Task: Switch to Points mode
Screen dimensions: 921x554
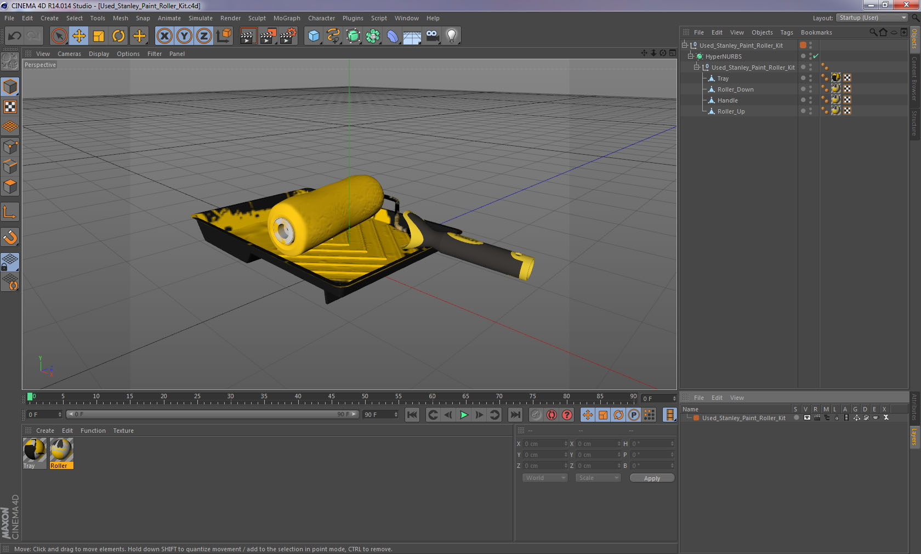Action: pyautogui.click(x=10, y=147)
